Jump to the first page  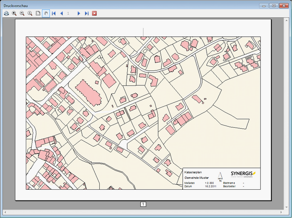54,13
